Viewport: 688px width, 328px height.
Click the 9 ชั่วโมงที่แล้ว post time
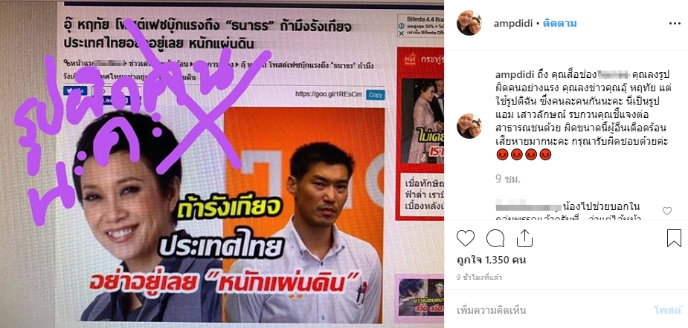coord(479,278)
